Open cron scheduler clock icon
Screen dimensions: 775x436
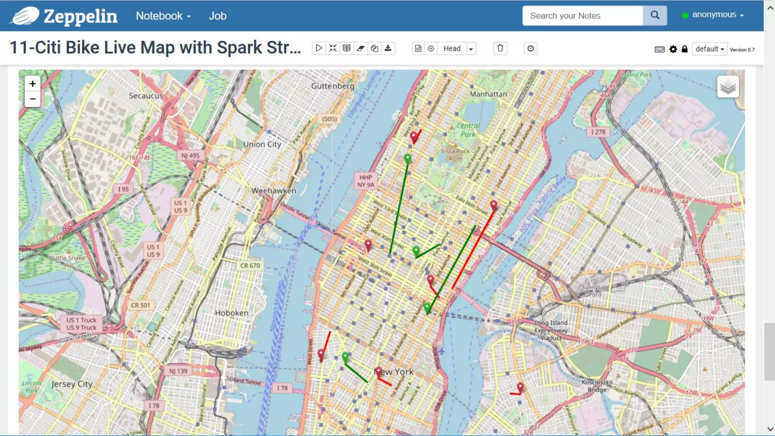pos(531,48)
